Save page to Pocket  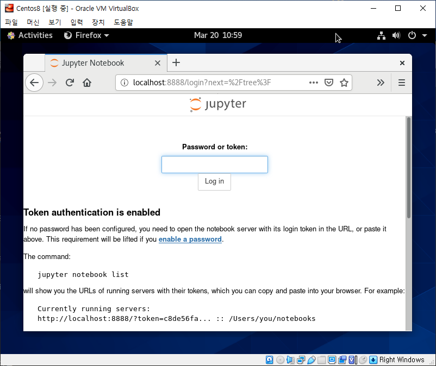coord(329,83)
